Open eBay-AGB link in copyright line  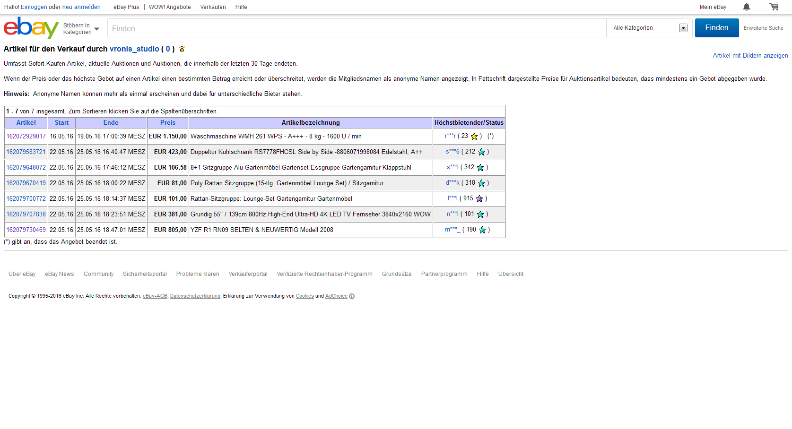pos(155,296)
